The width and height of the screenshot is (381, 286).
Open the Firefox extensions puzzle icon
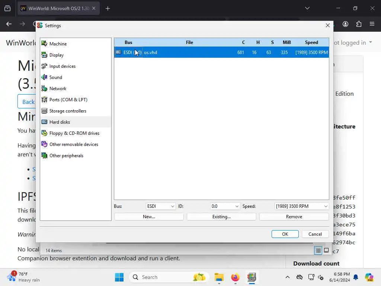(359, 24)
